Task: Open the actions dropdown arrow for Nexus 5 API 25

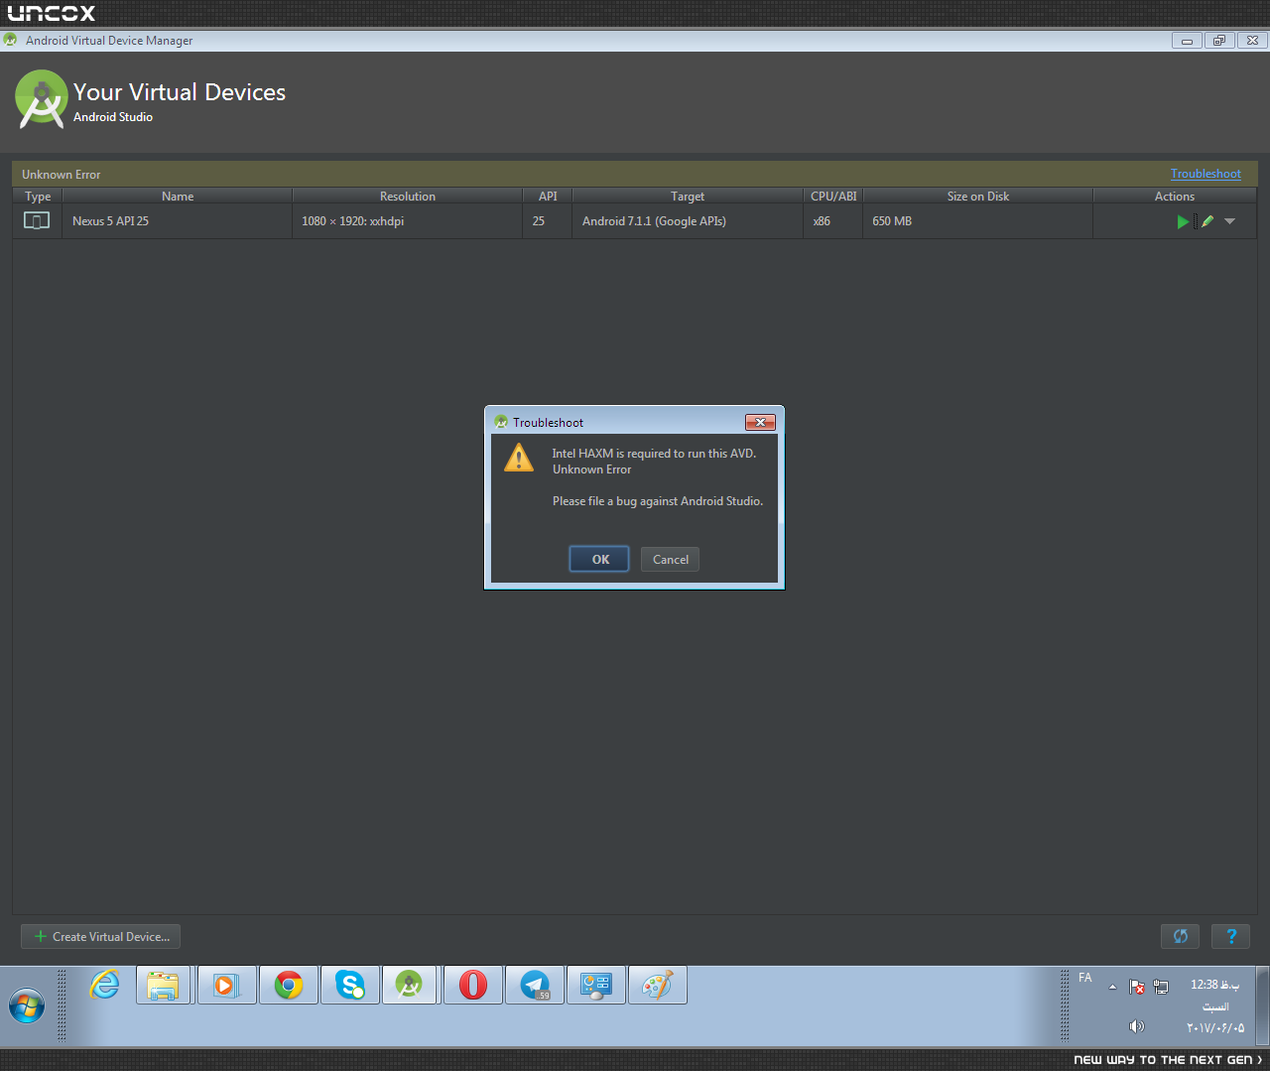Action: pos(1230,221)
